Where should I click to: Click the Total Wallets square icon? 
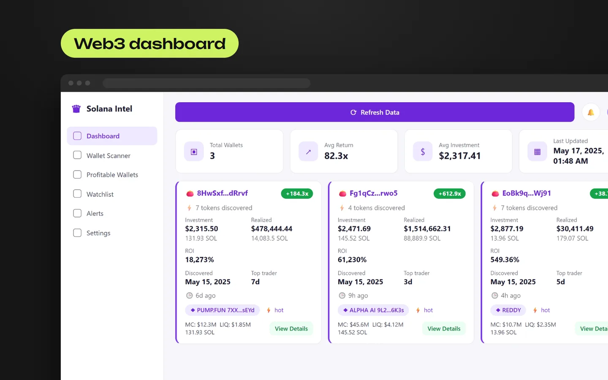(194, 152)
